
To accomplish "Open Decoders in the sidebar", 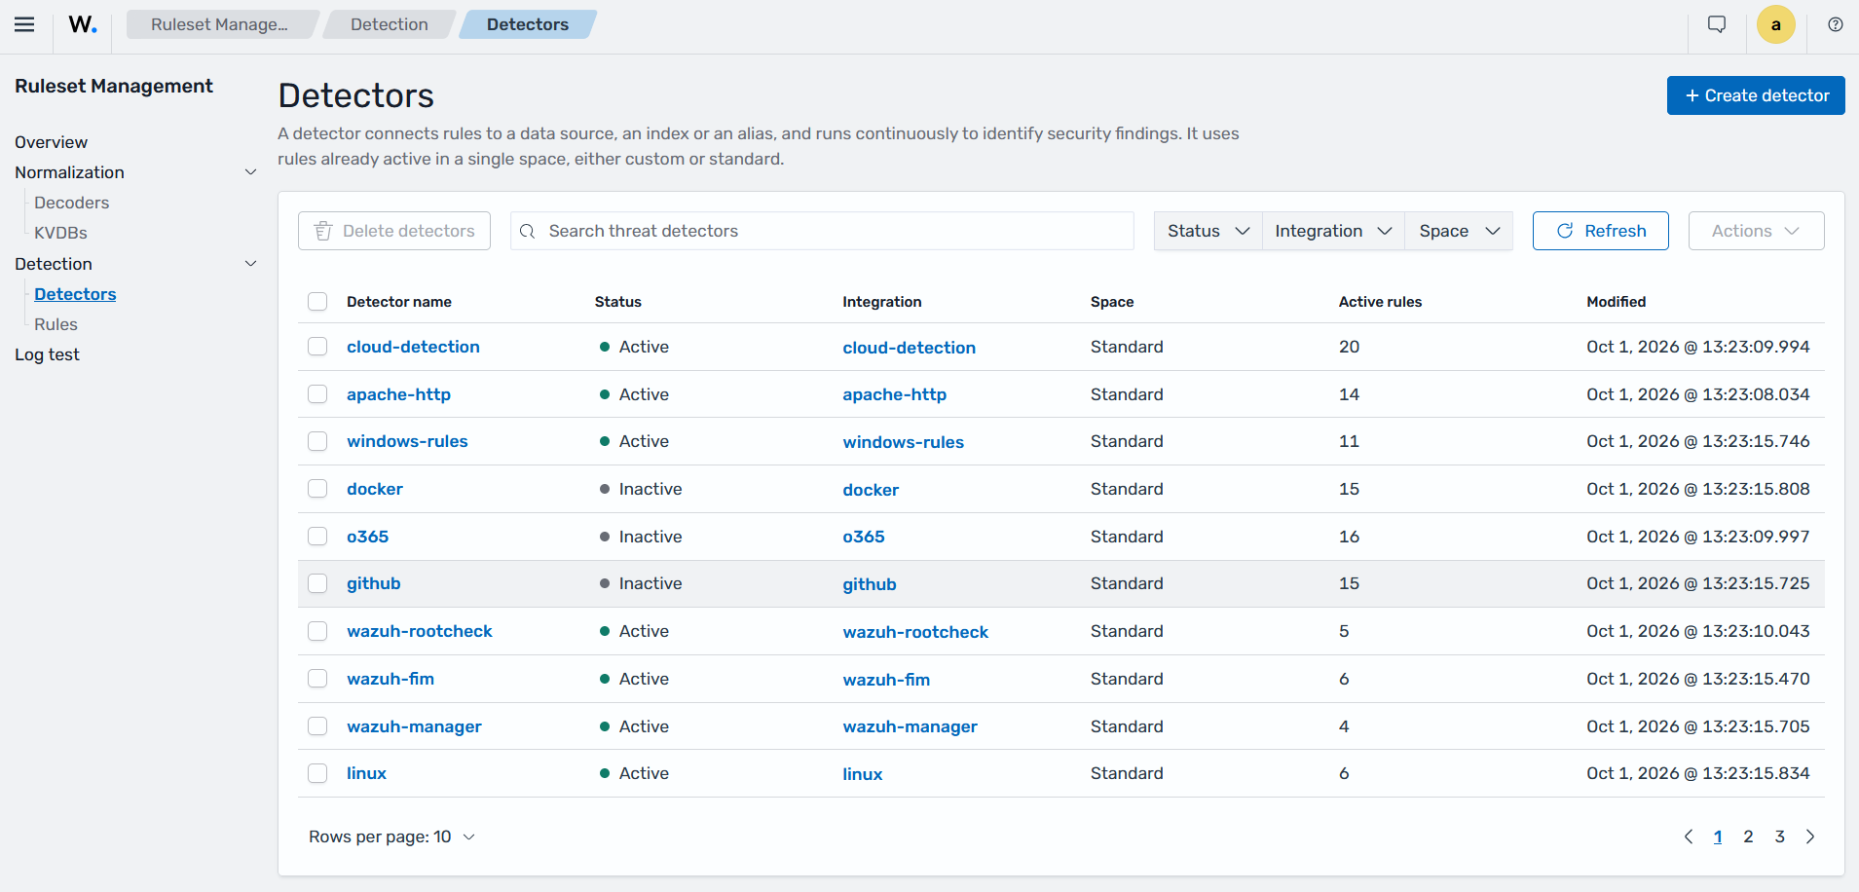I will click(72, 203).
